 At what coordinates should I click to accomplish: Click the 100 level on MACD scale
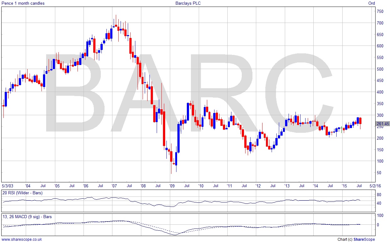(380, 216)
